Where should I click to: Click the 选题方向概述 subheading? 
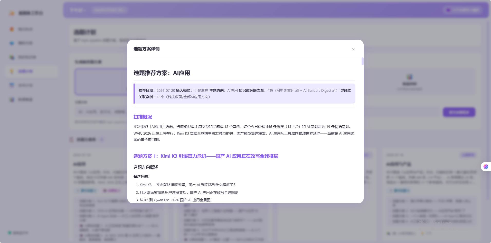[x=146, y=167]
